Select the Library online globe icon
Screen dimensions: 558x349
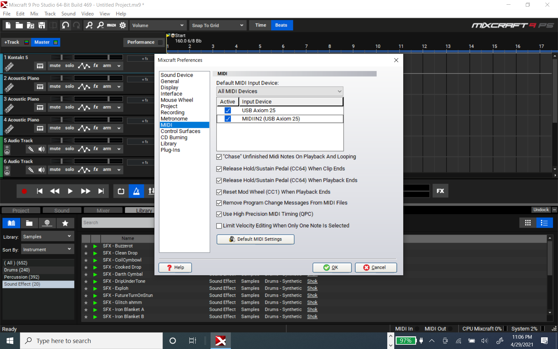pyautogui.click(x=47, y=223)
